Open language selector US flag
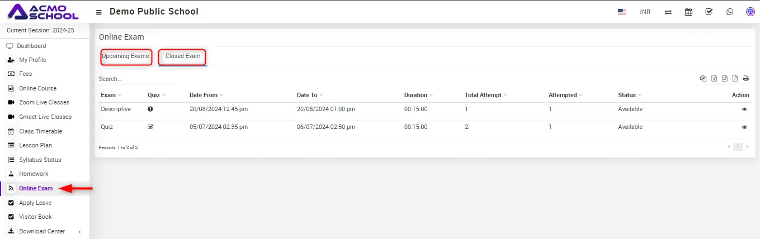Image resolution: width=760 pixels, height=239 pixels. tap(622, 12)
